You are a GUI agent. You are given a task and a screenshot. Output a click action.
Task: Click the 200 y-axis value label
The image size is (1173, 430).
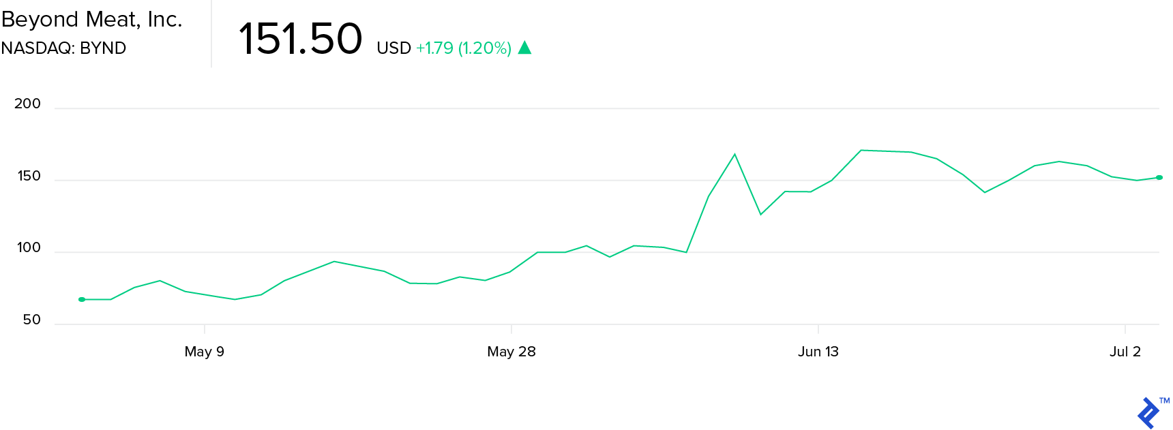click(x=27, y=104)
